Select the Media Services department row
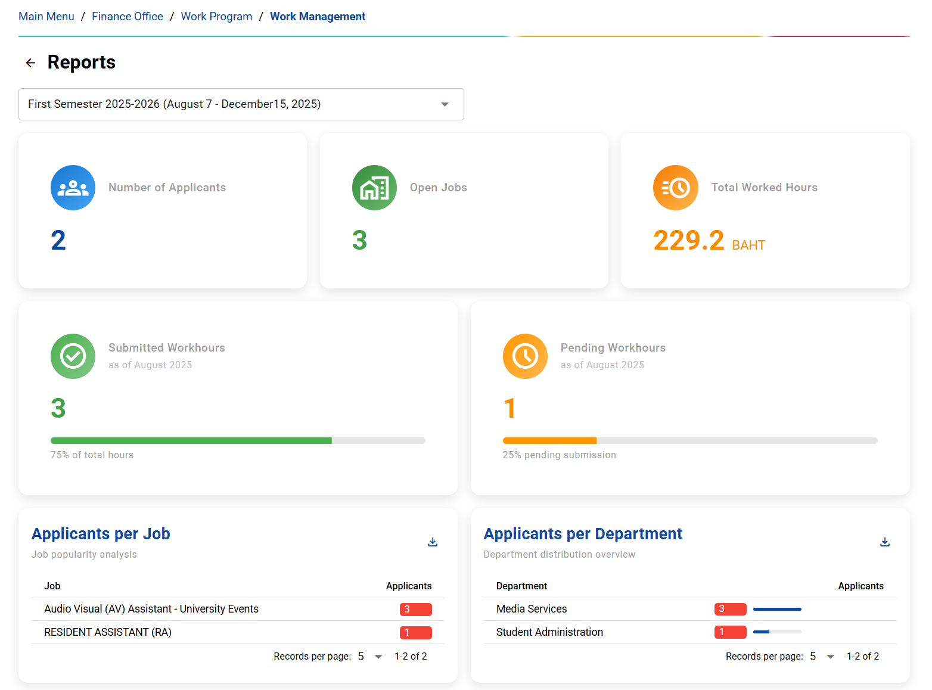The height and width of the screenshot is (690, 932). click(x=532, y=609)
